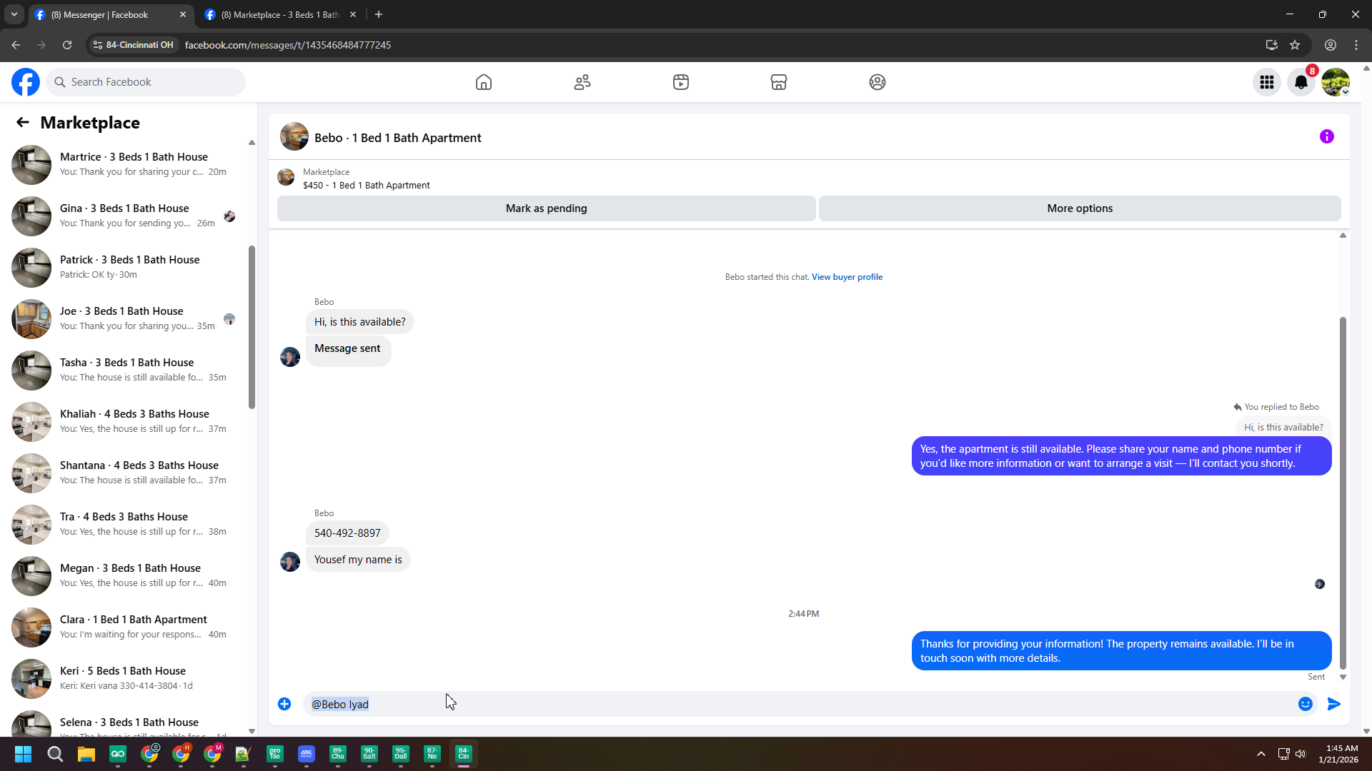Open the Facebook logo home link

(x=26, y=82)
